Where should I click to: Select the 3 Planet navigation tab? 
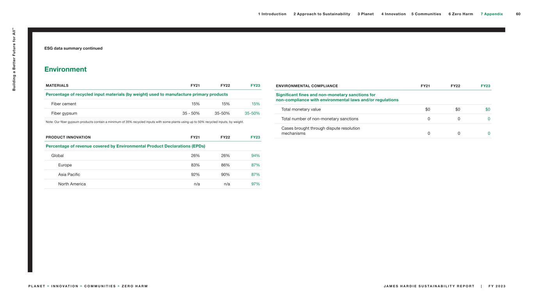[x=365, y=14]
